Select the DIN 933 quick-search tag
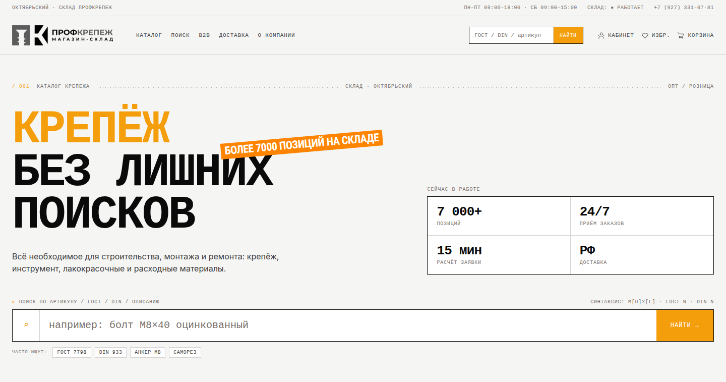The width and height of the screenshot is (726, 382). point(110,352)
